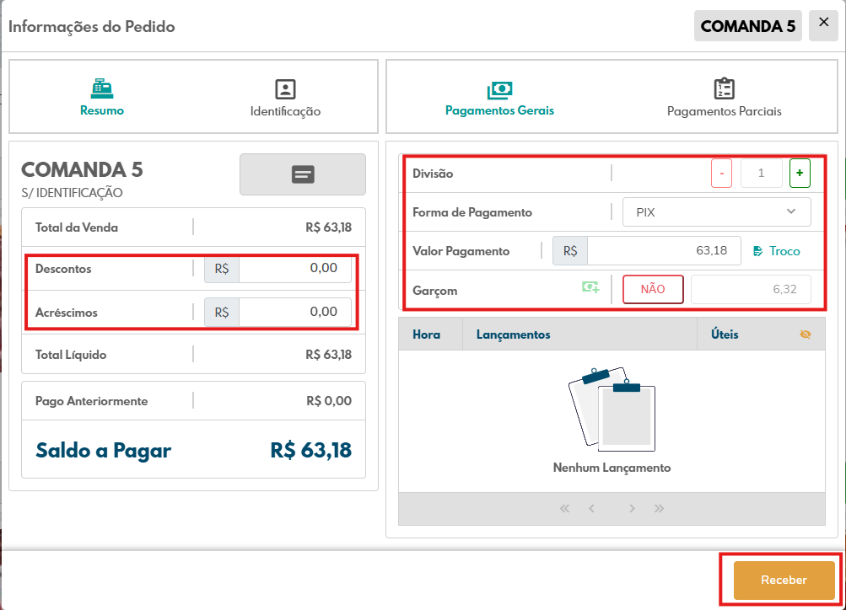Screen dimensions: 846x610
Task: Click the cash register Resumo icon
Action: click(x=102, y=88)
